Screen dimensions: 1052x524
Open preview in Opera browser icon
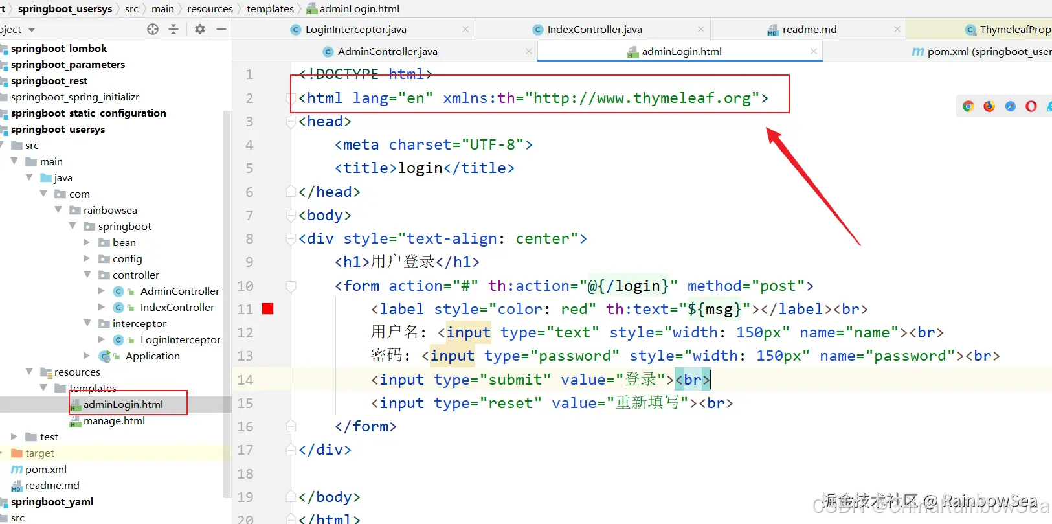click(x=1031, y=106)
